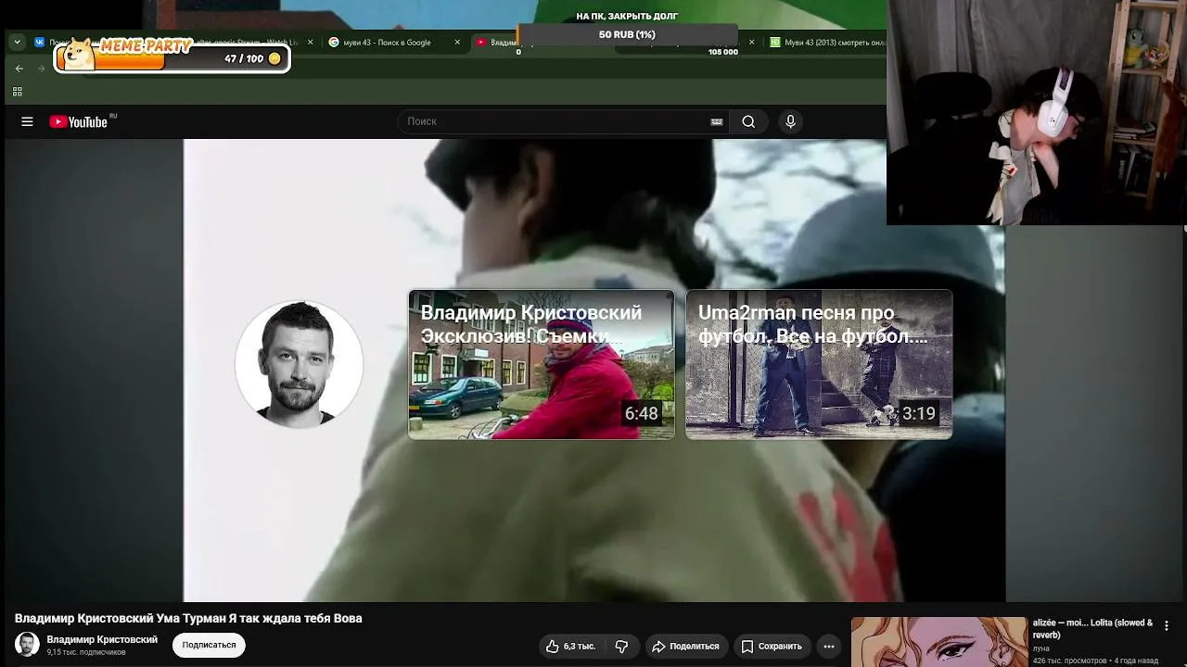Open more actions ellipsis under video

click(x=829, y=646)
